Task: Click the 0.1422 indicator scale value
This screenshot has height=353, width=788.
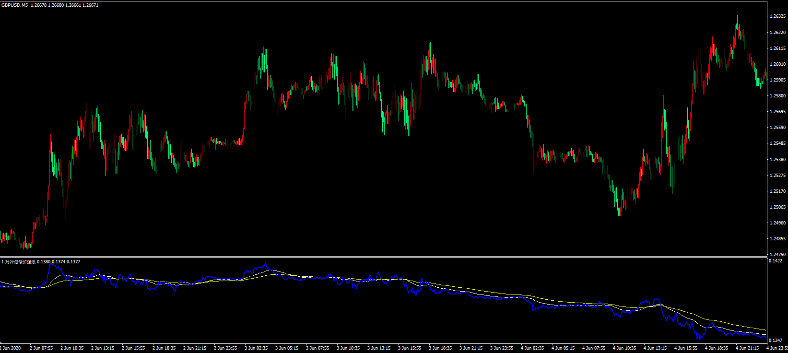Action: click(x=775, y=261)
